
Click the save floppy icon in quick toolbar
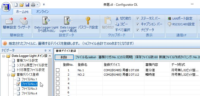click(27, 5)
